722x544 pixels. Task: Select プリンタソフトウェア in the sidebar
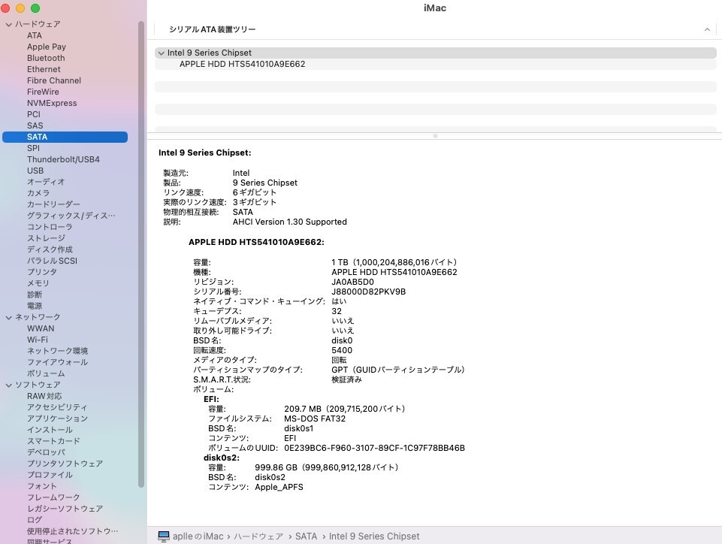(65, 464)
